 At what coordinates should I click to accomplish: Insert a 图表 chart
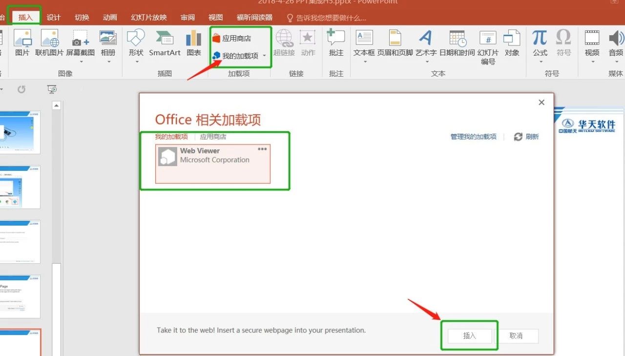click(194, 43)
